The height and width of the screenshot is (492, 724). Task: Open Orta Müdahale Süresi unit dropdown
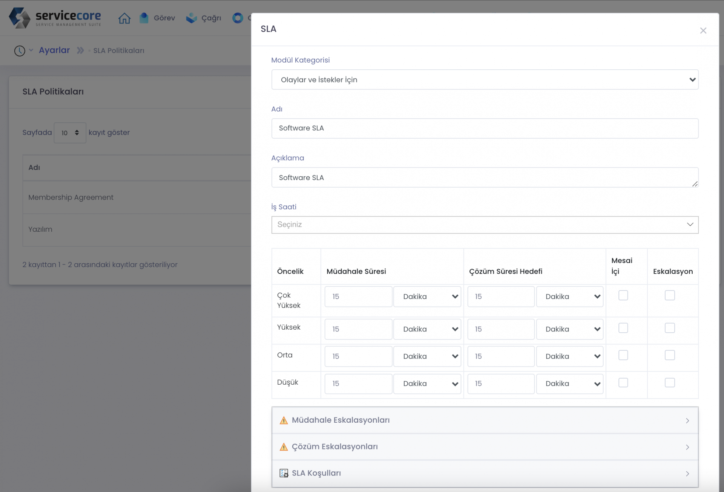[x=427, y=356]
